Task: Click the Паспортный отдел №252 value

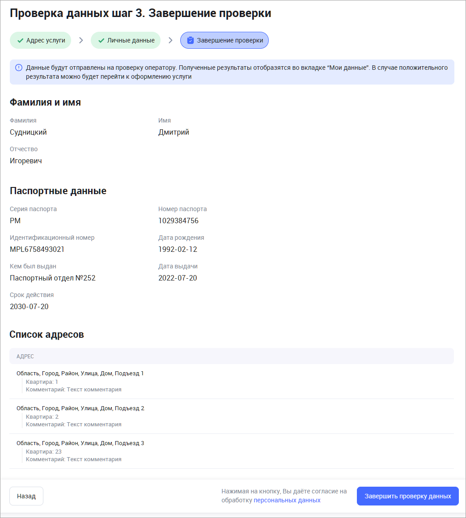Action: 52,278
